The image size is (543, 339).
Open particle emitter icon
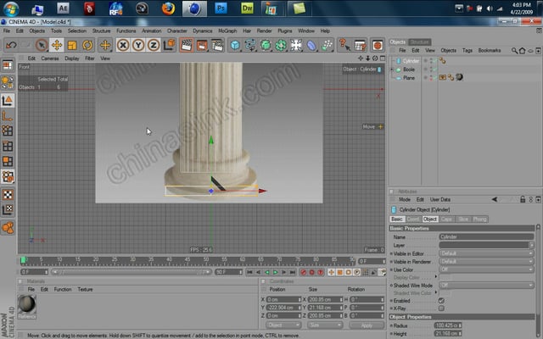(x=327, y=45)
